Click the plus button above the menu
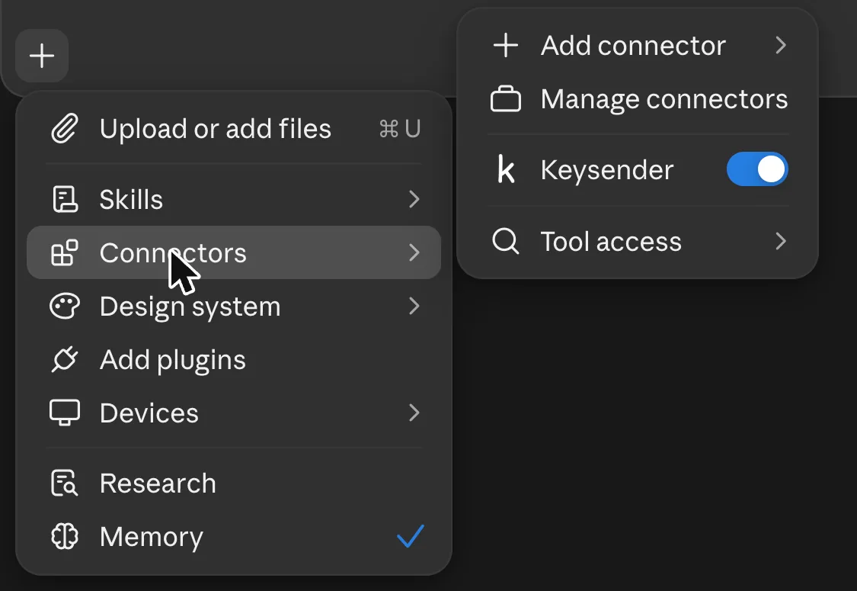The image size is (857, 591). point(42,56)
